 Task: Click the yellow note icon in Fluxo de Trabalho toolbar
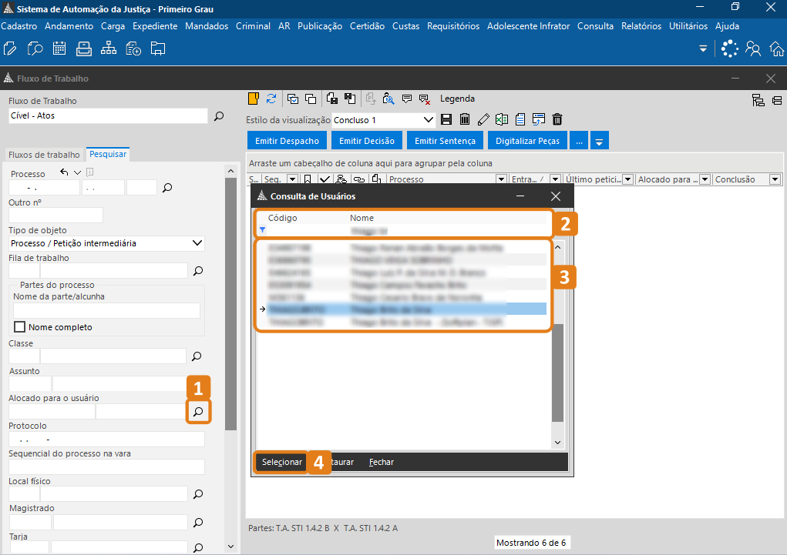tap(254, 99)
